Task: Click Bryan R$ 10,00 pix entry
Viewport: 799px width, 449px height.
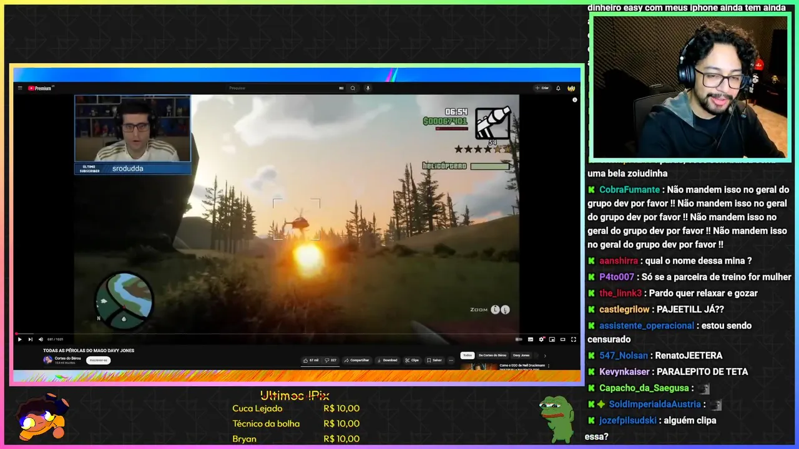Action: 296,438
